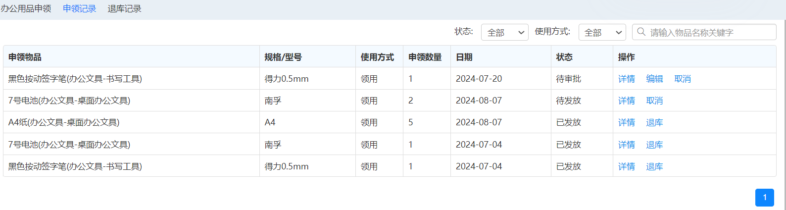
Task: Open 详情 for the 待发放 7号电池 row
Action: click(x=626, y=101)
